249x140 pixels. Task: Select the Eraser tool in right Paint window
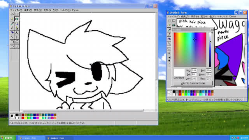169,25
